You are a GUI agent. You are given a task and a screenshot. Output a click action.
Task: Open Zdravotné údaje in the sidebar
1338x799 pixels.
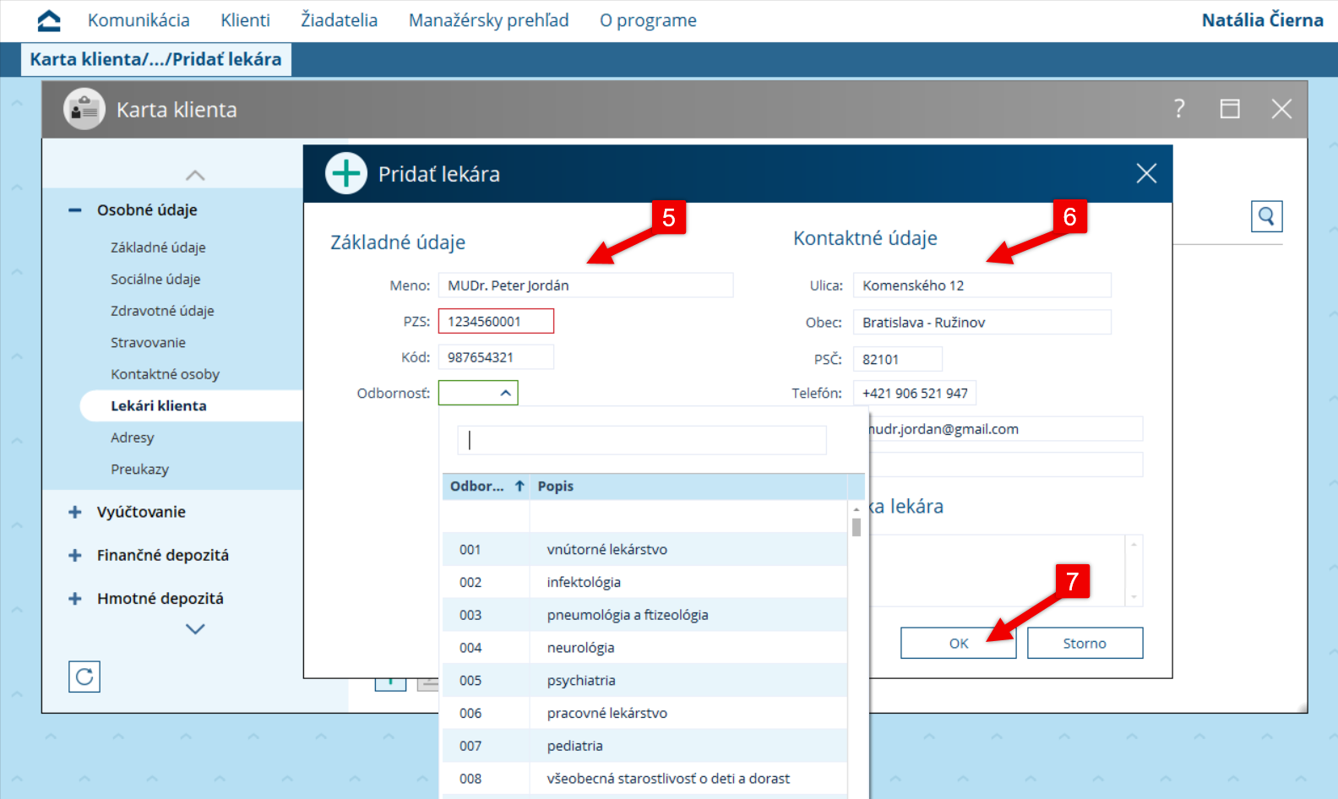coord(162,311)
